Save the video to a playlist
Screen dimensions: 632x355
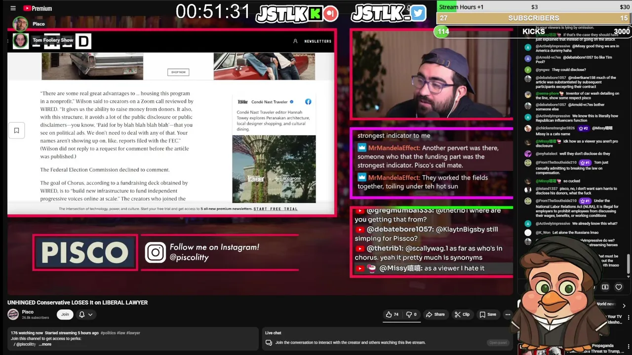click(x=487, y=315)
